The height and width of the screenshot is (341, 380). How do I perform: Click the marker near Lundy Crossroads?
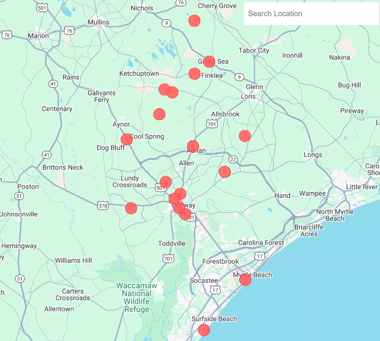click(x=166, y=181)
